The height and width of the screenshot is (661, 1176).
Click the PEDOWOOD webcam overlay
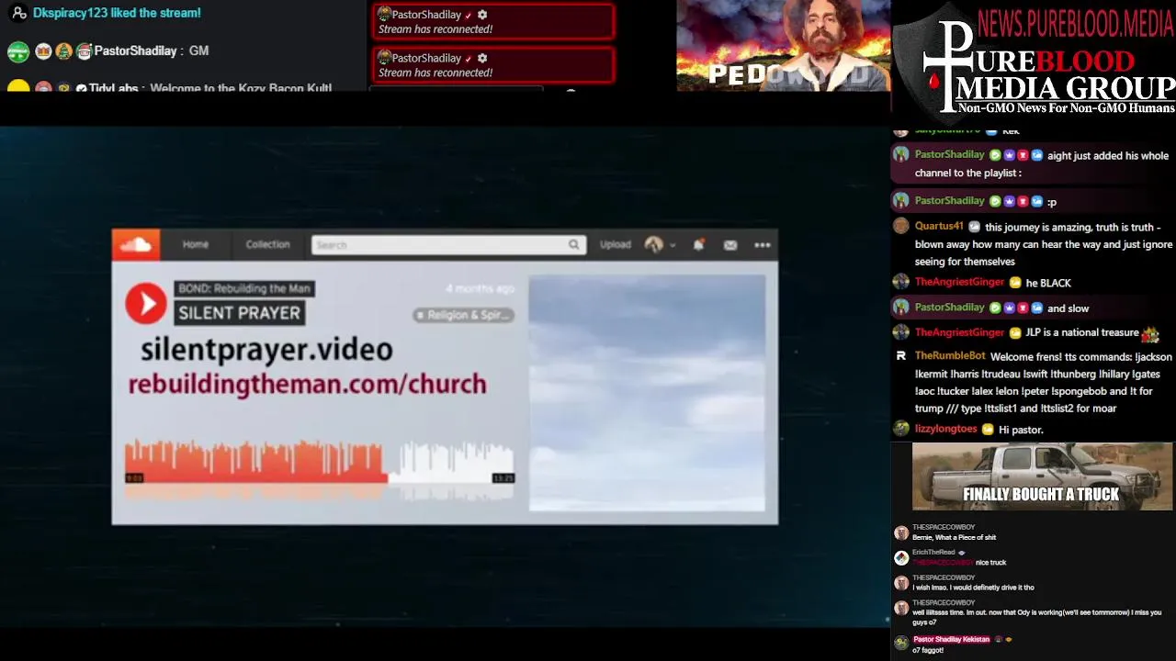pos(784,46)
